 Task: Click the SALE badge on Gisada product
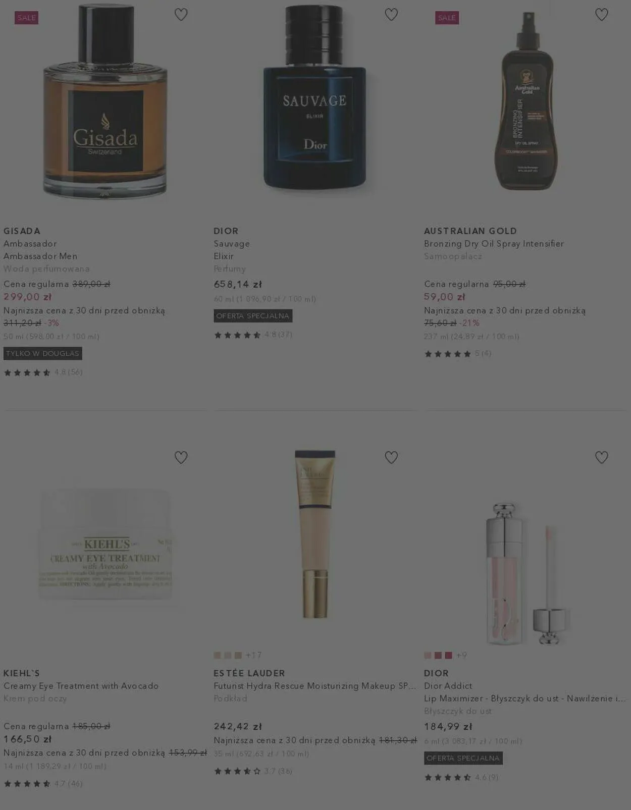pos(26,18)
